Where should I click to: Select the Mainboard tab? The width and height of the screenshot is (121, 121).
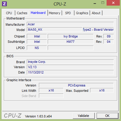click(38, 13)
